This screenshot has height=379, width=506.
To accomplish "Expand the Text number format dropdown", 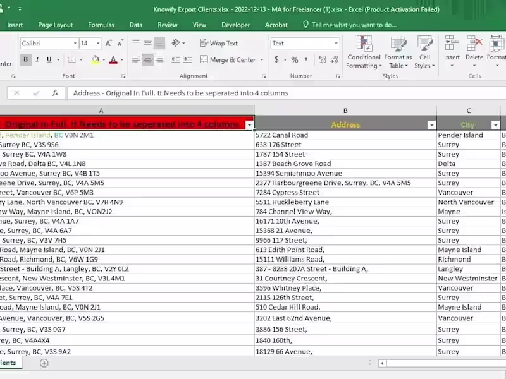I will (336, 43).
